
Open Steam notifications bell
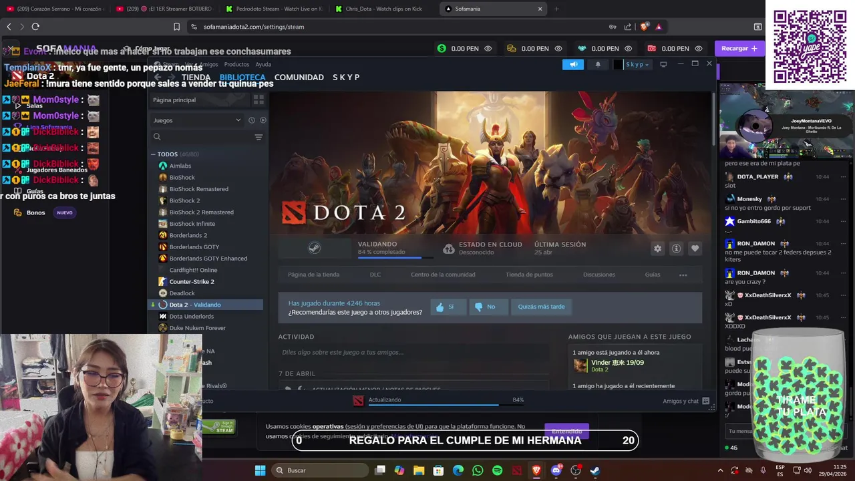click(x=598, y=64)
